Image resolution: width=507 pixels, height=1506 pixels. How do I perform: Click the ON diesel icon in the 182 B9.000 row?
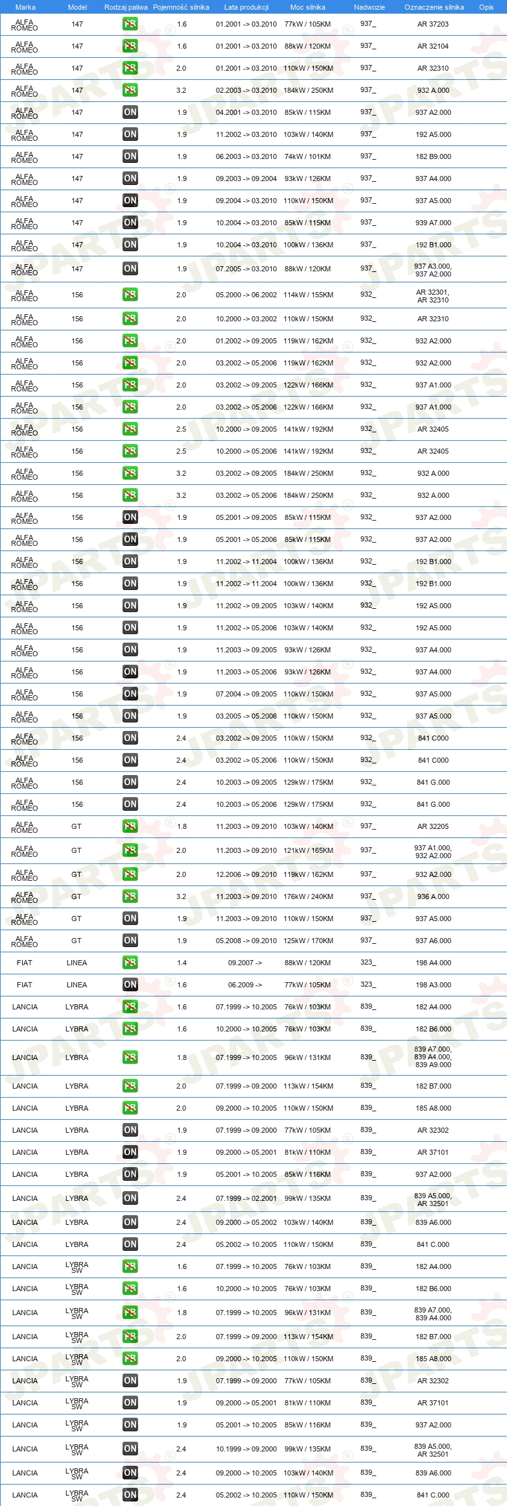tap(130, 156)
